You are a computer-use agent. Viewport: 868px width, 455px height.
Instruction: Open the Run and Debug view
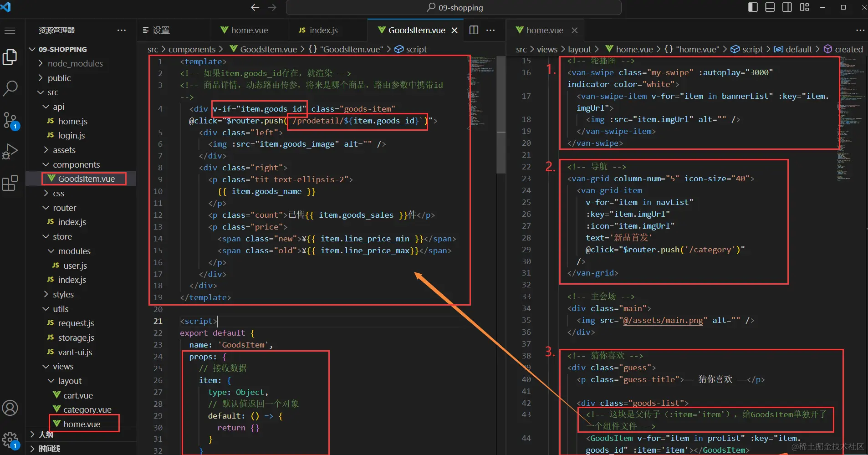coord(10,151)
